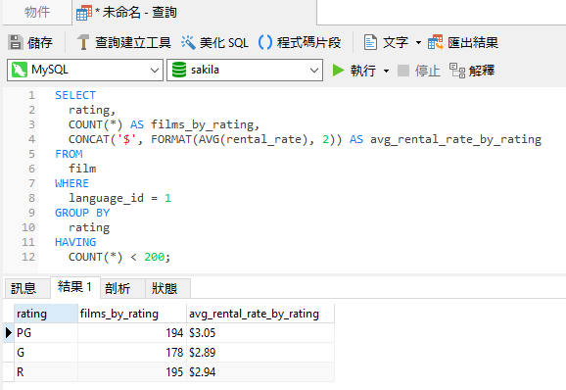Click the SELECT keyword on line 1

75,95
